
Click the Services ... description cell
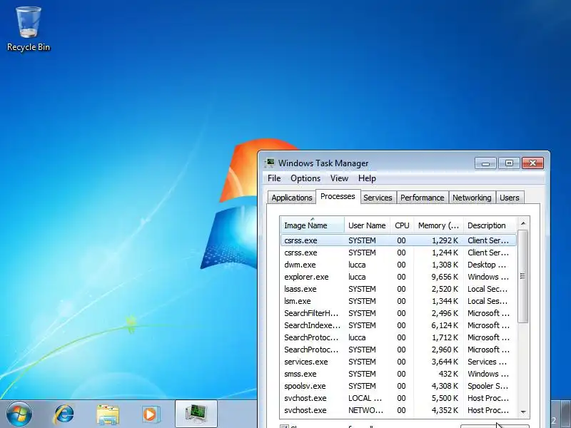(487, 362)
